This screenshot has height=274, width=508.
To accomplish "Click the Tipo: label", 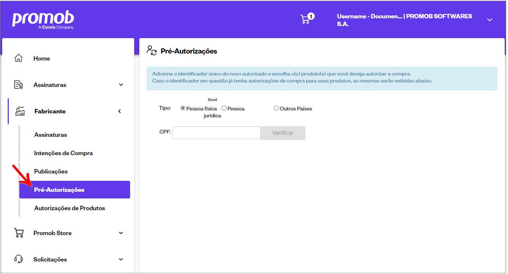I will point(165,108).
